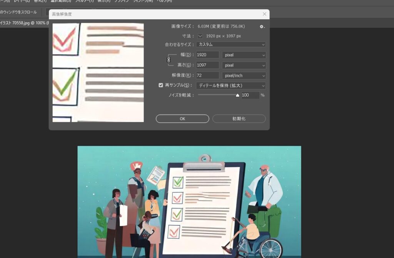Image resolution: width=394 pixels, height=258 pixels.
Task: Toggle the 再サンプル checkbox
Action: (x=161, y=85)
